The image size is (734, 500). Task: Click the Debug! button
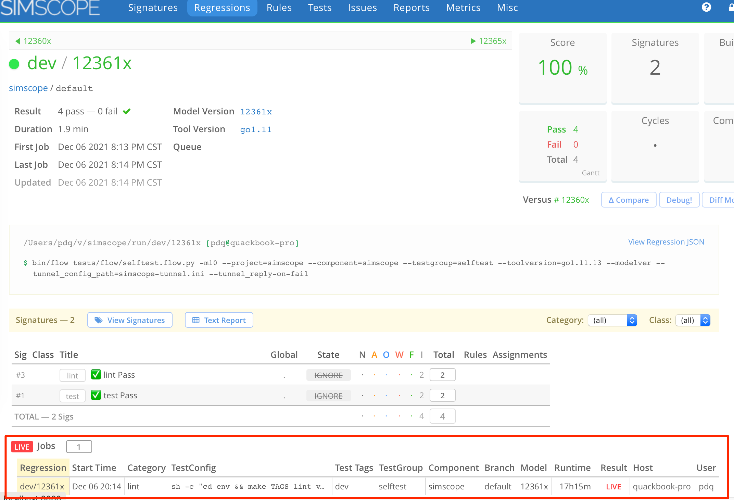pos(679,200)
